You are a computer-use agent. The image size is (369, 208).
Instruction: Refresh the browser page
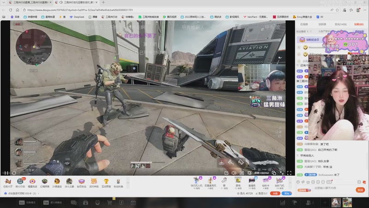pyautogui.click(x=11, y=10)
